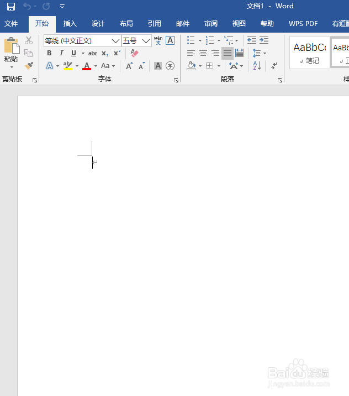Click the Enclose Characters 字 icon

point(170,66)
